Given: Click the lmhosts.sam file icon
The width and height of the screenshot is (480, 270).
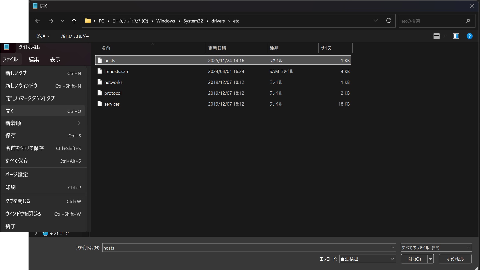Looking at the screenshot, I should pos(100,71).
